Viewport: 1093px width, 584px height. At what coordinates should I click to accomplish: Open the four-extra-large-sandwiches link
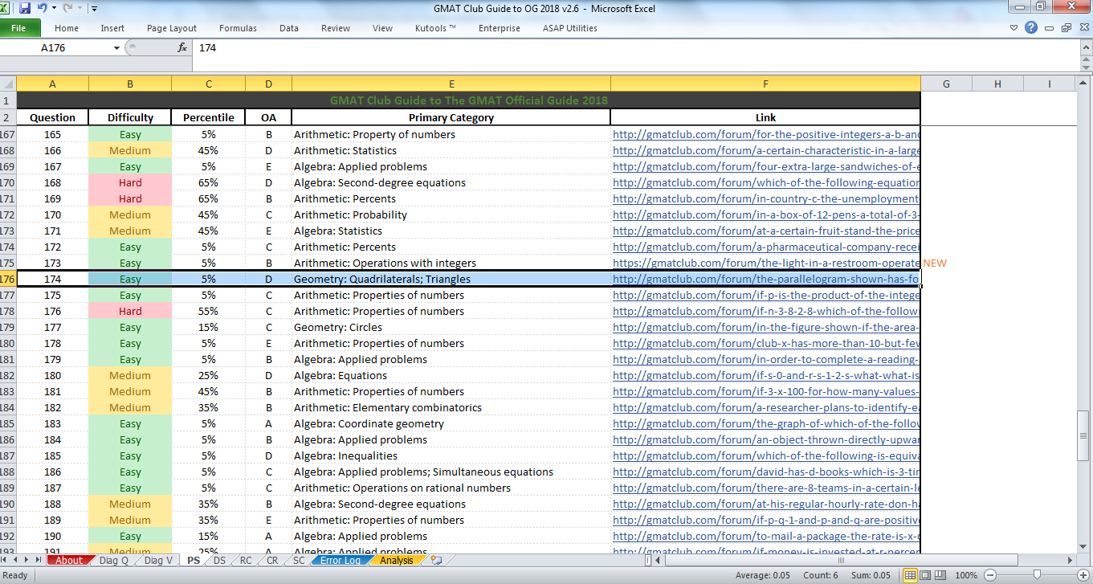tap(766, 167)
